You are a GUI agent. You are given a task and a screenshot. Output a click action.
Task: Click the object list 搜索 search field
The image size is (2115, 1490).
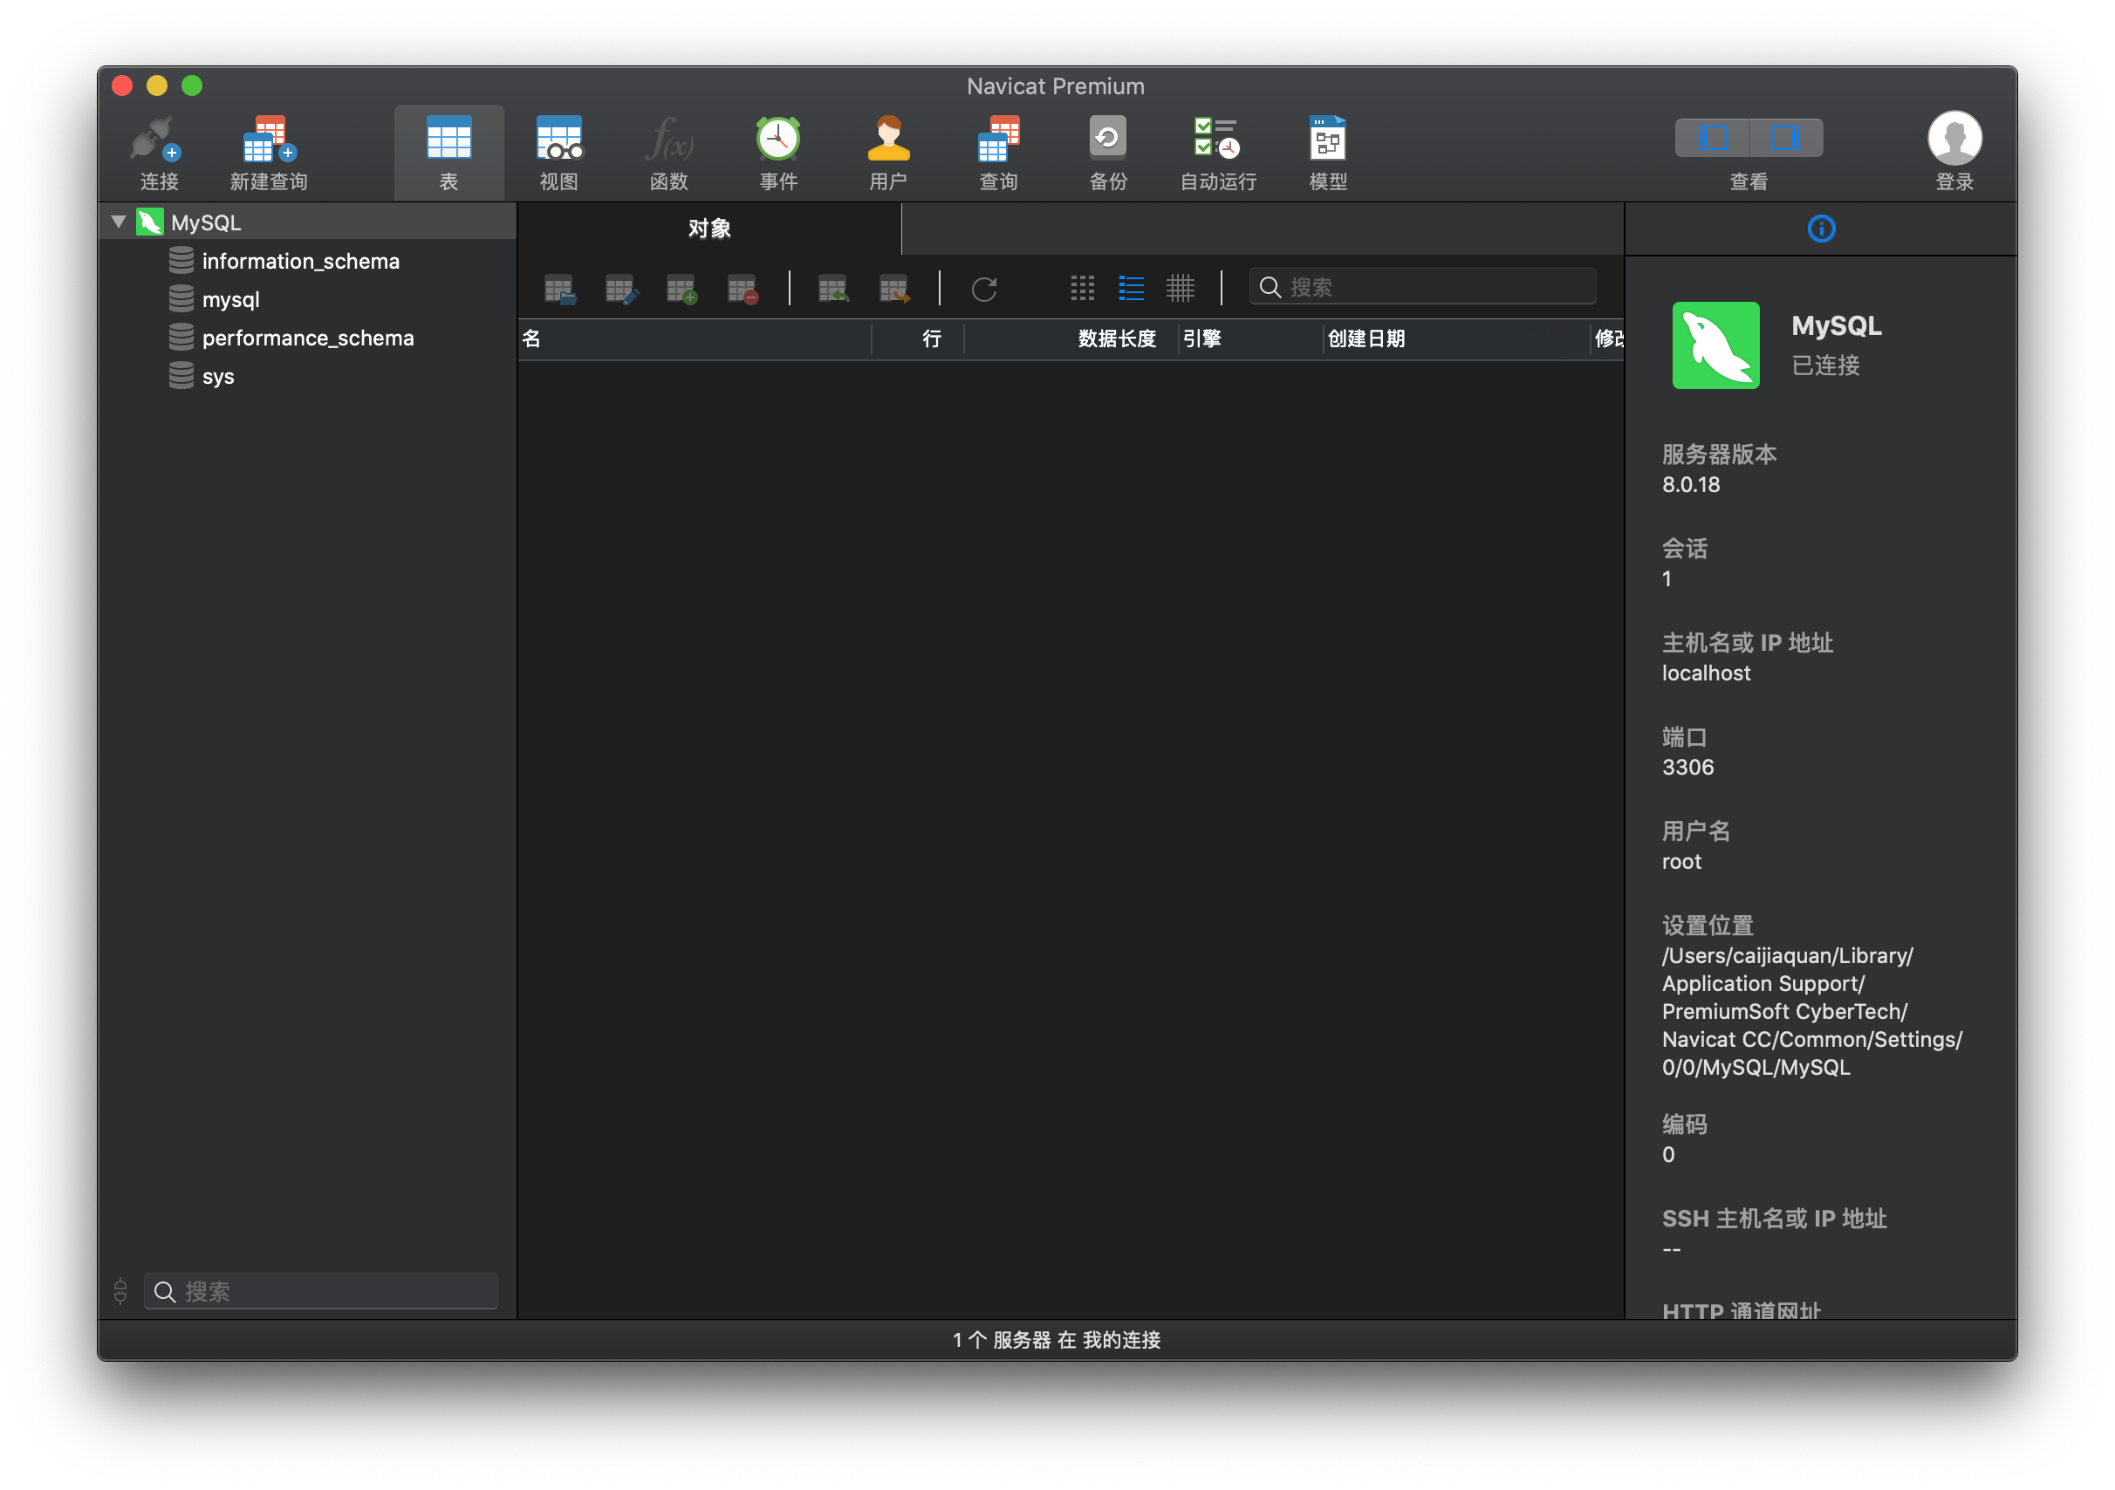[x=1423, y=287]
